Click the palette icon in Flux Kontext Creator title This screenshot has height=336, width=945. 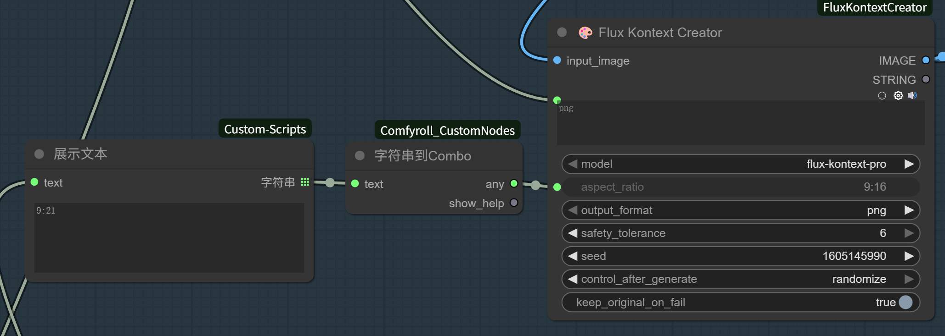click(585, 33)
